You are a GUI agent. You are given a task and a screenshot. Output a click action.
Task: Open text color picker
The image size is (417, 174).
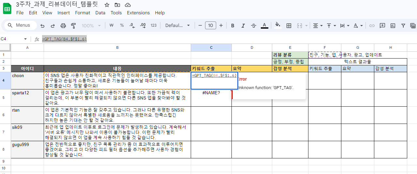264,25
